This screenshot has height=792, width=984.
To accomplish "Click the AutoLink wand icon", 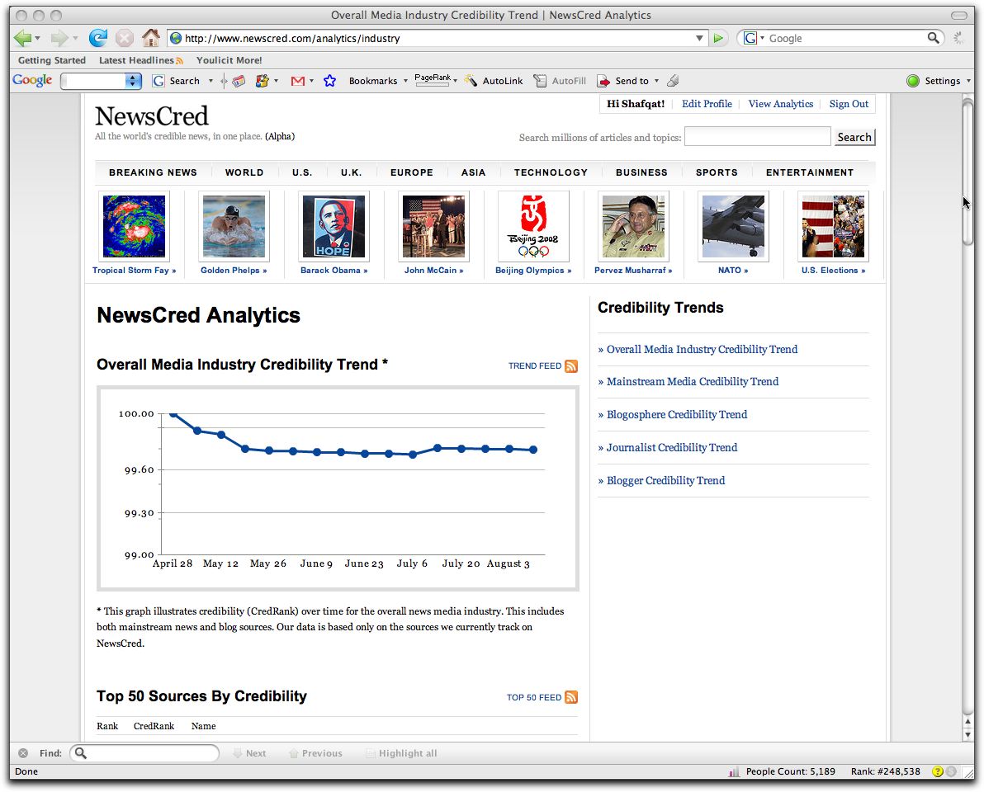I will coord(471,81).
